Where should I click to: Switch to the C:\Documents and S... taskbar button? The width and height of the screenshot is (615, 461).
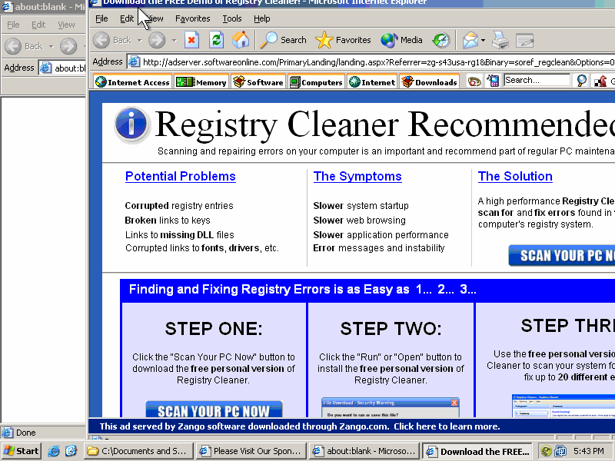pos(139,451)
